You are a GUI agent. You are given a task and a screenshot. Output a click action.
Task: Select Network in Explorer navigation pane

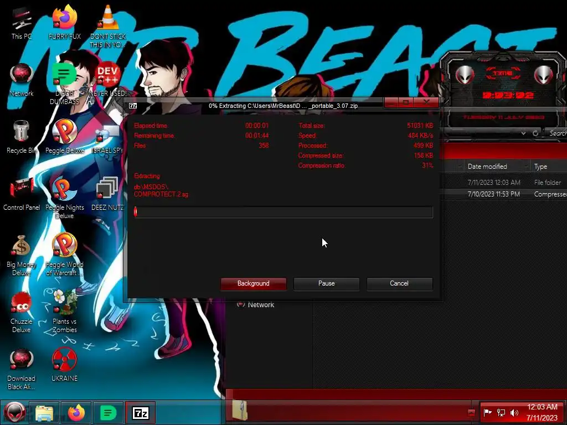[x=260, y=305]
